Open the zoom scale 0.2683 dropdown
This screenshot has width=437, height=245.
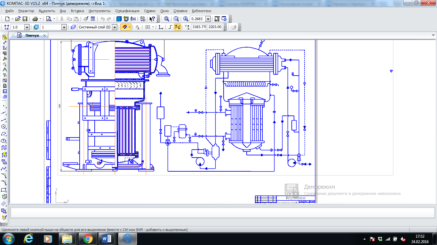coord(208,19)
